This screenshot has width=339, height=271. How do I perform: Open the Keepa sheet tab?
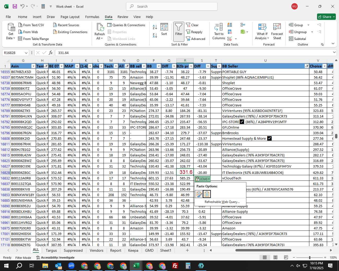pyautogui.click(x=133, y=250)
